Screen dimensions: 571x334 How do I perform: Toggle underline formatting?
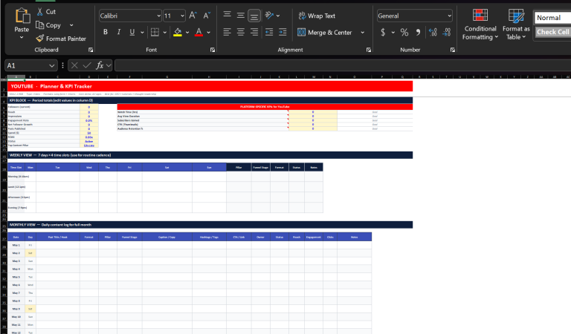(132, 32)
